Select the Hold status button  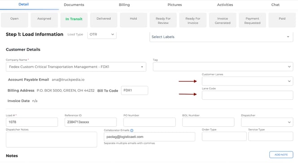pos(133,20)
